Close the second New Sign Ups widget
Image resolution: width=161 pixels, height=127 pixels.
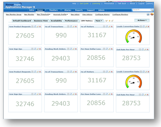click(x=40, y=94)
